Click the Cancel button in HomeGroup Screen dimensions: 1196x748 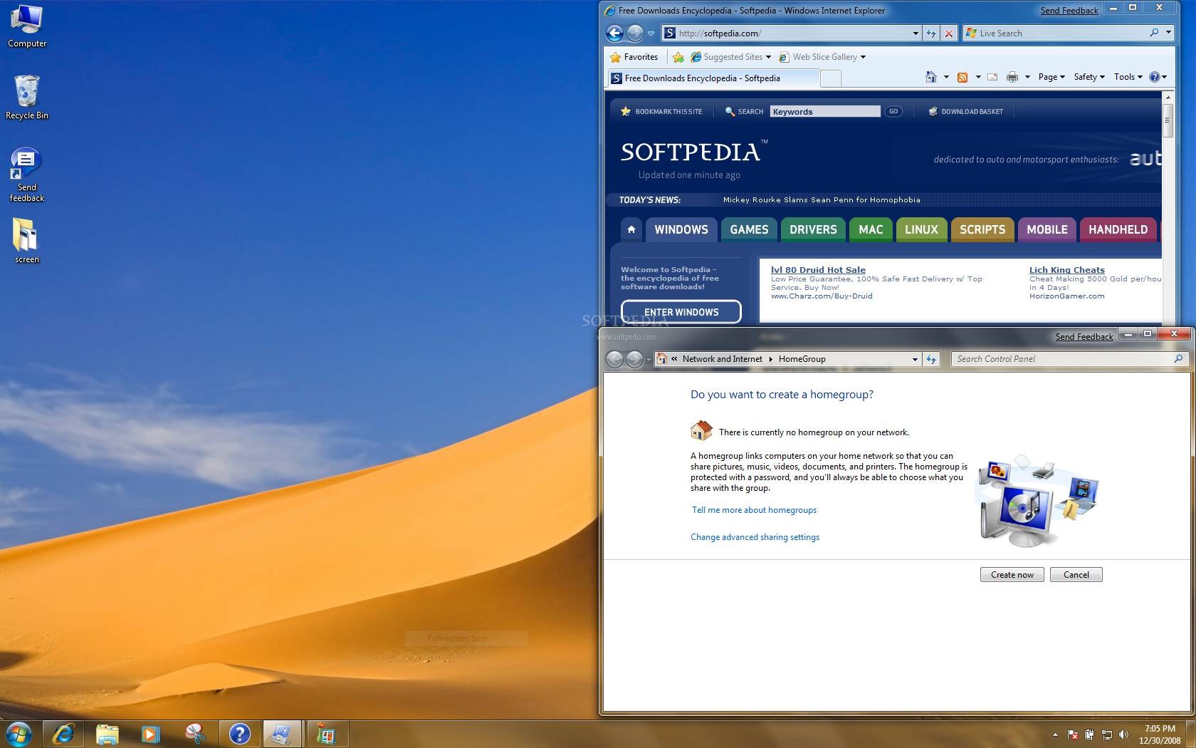click(1076, 575)
